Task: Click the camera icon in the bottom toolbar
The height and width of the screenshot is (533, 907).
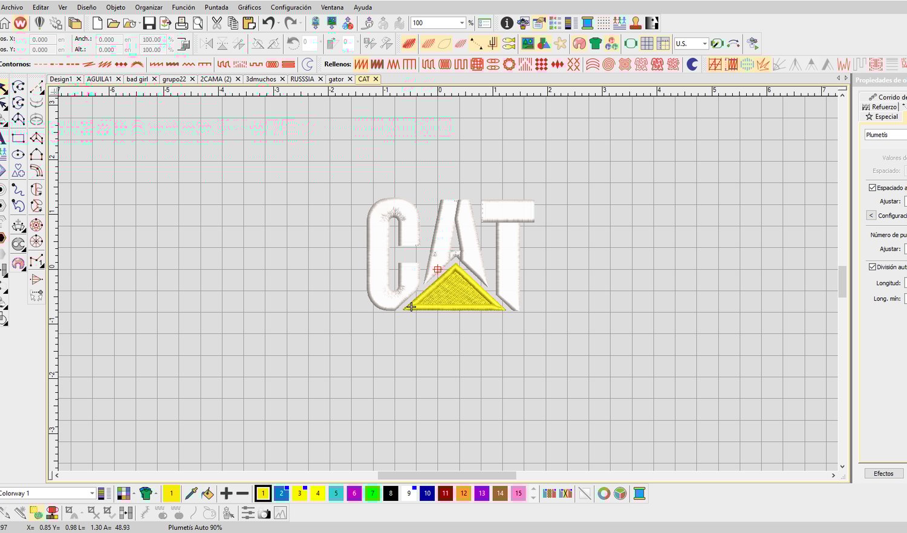Action: pos(264,514)
